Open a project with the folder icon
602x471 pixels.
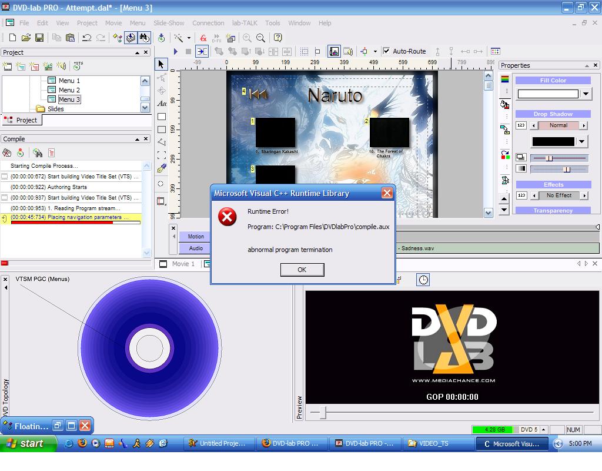(x=26, y=38)
